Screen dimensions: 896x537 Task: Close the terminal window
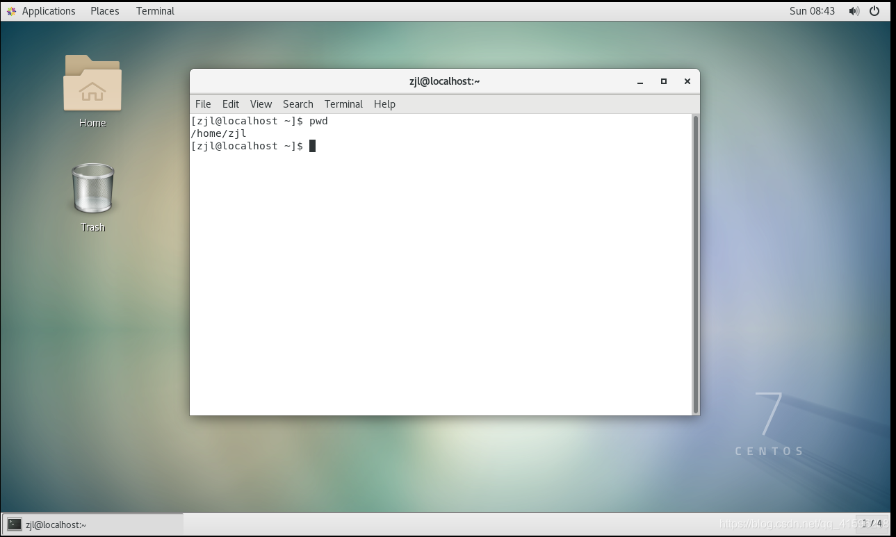pos(687,81)
